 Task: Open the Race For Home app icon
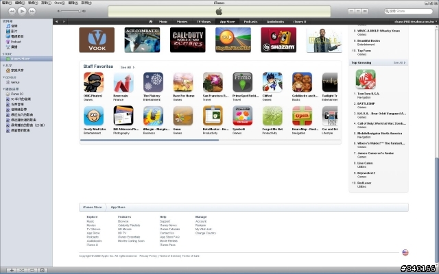[x=183, y=82]
